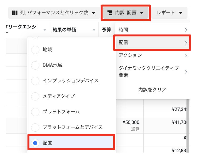The image size is (200, 162).
Task: Select the 地域 radio option
Action: 35,50
